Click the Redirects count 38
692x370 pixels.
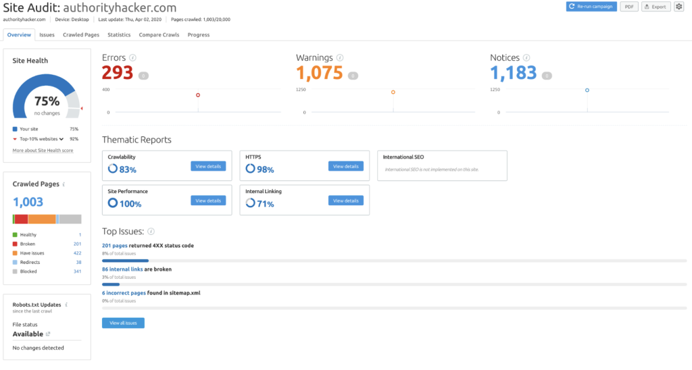click(x=78, y=262)
